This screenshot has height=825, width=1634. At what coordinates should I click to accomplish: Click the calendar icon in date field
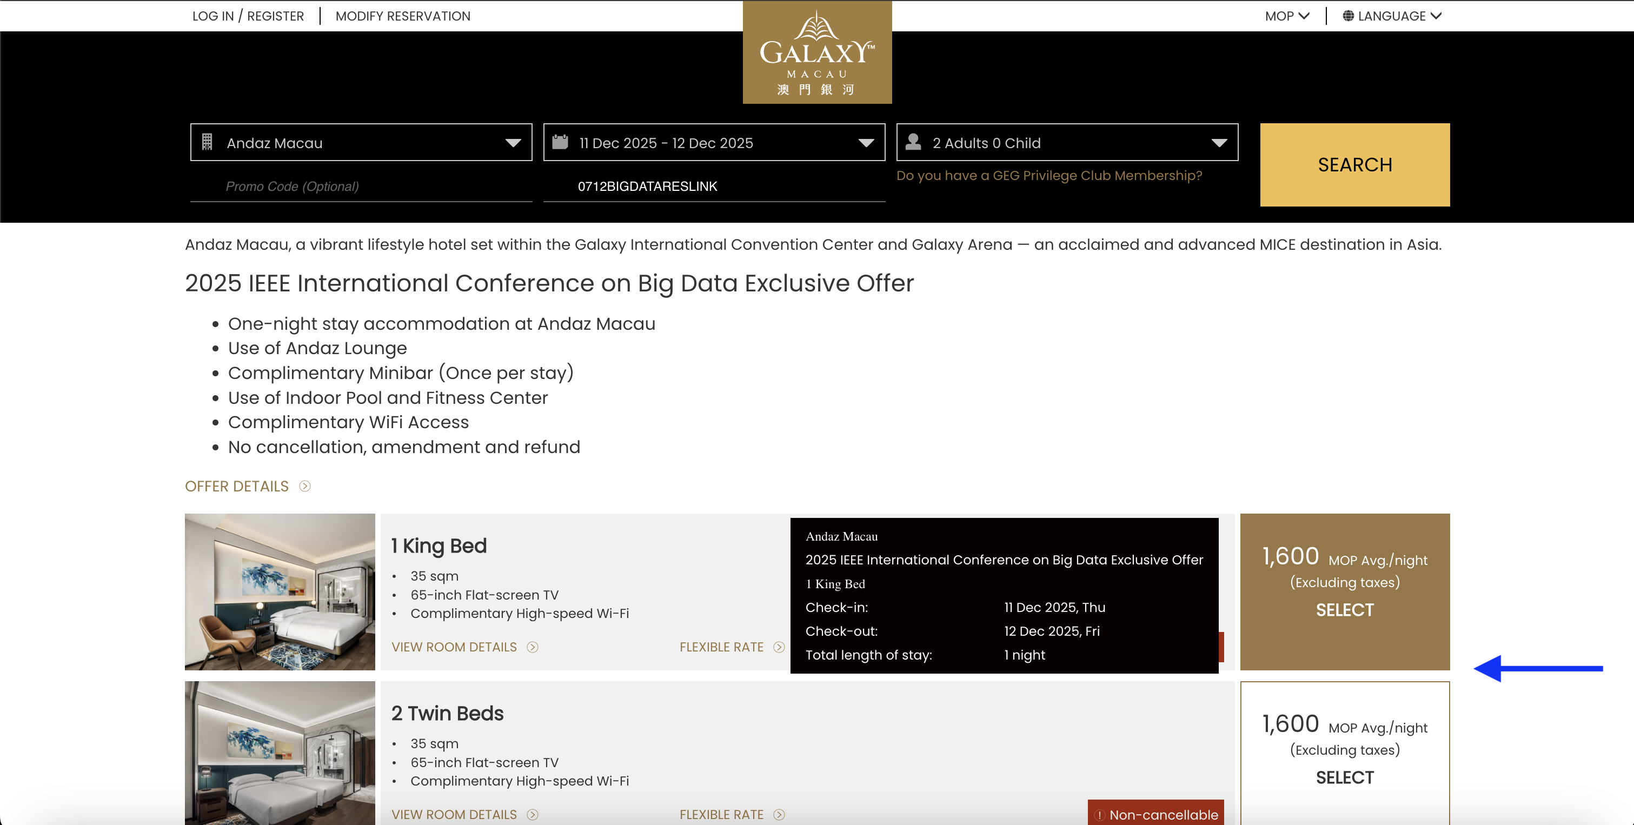(x=560, y=142)
